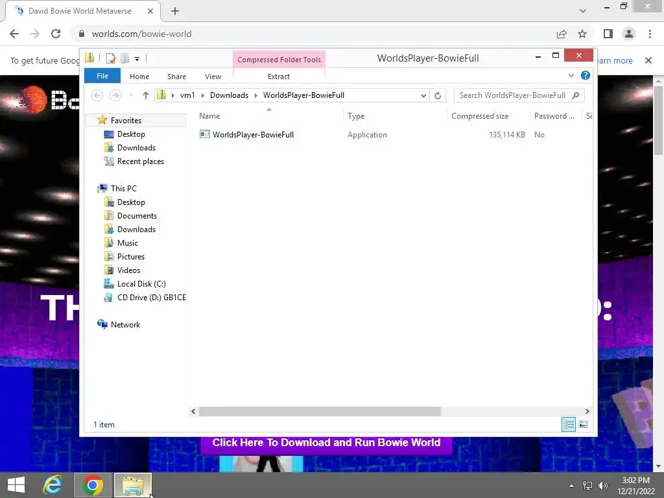664x498 pixels.
Task: Select Favorites in the navigation pane
Action: coord(126,120)
